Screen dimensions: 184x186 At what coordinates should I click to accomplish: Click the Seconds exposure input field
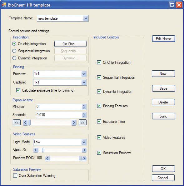click(59, 115)
